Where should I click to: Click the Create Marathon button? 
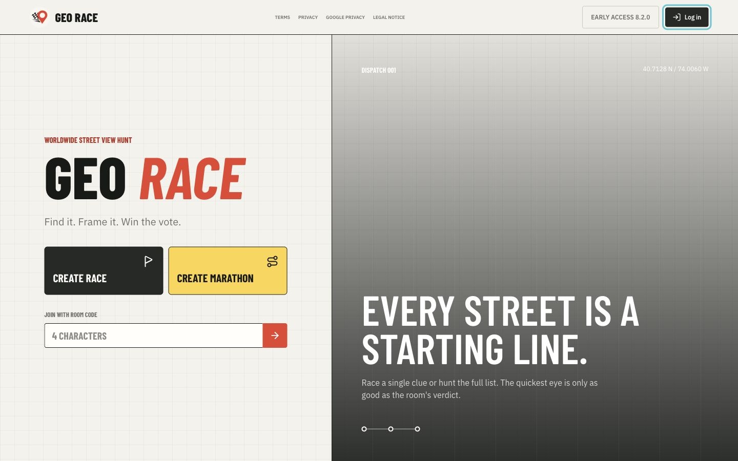point(228,270)
